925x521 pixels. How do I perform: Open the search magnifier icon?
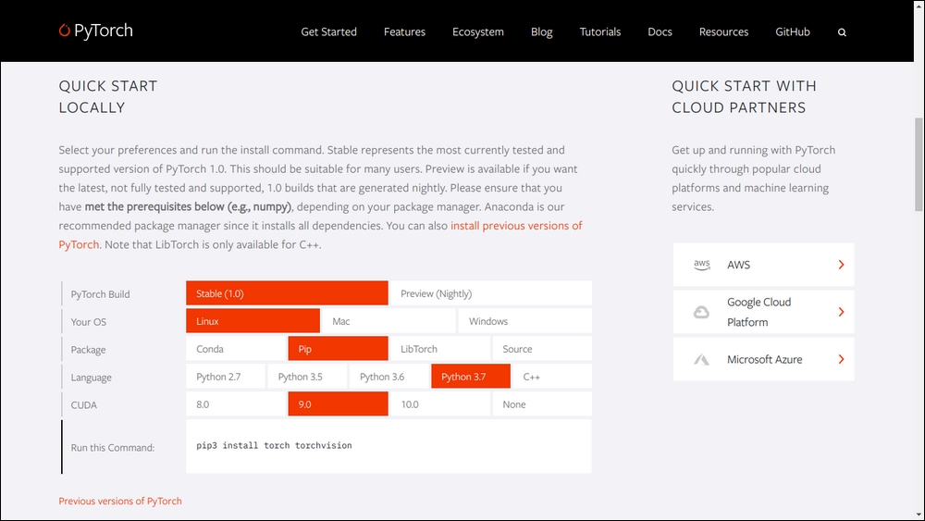point(842,32)
